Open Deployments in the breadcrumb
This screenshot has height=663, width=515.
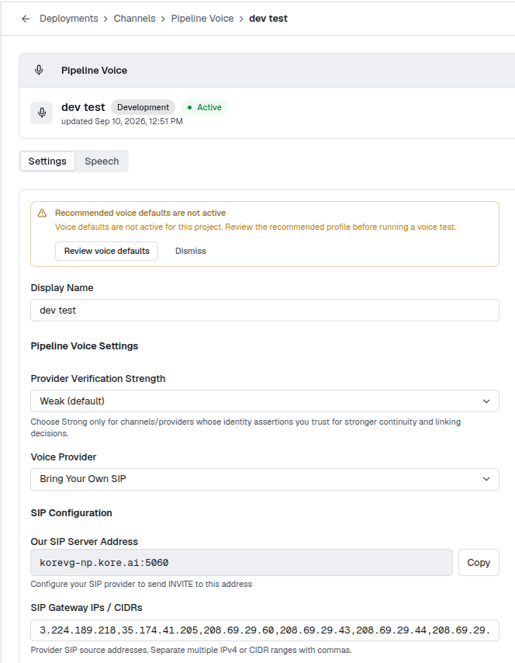[69, 19]
